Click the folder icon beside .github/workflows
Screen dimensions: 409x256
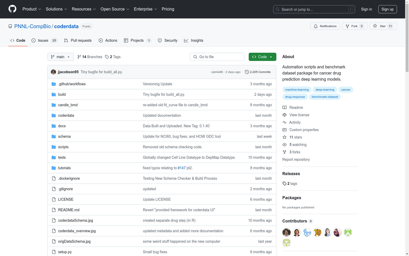(54, 84)
